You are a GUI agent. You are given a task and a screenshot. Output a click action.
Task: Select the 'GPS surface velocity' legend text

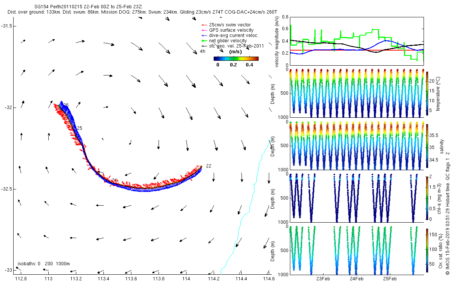point(231,30)
